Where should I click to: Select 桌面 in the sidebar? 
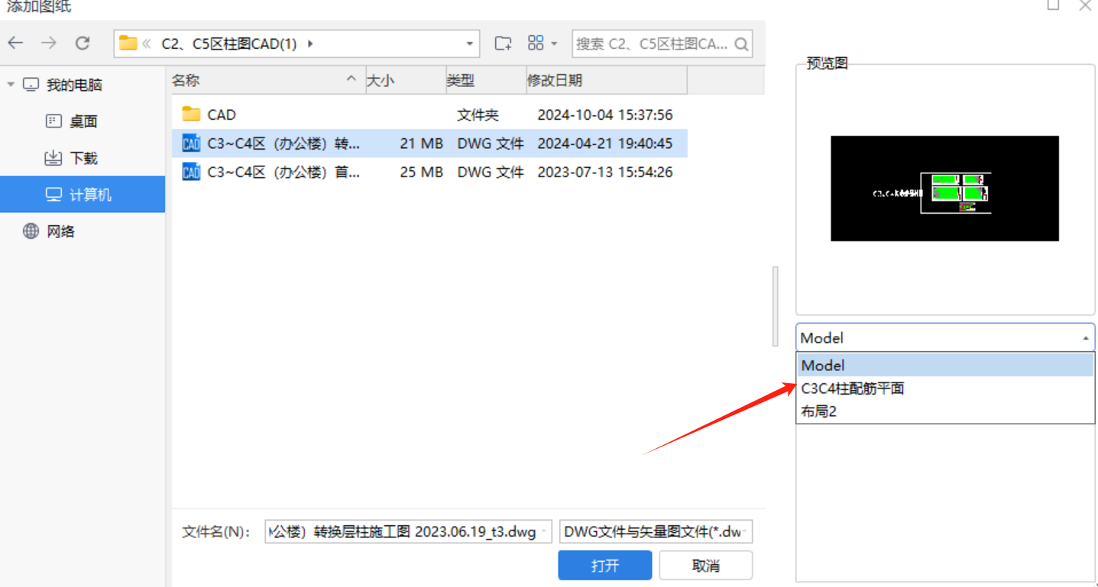(x=83, y=121)
